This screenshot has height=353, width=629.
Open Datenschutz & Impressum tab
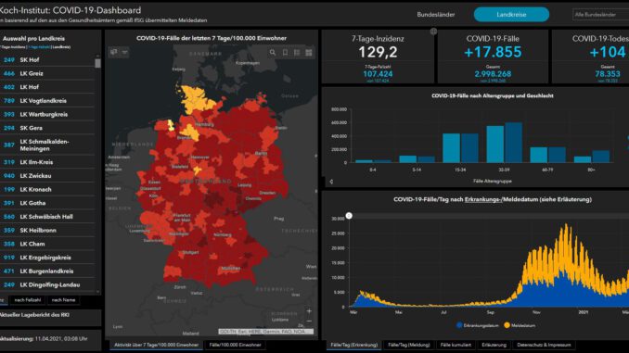click(544, 345)
